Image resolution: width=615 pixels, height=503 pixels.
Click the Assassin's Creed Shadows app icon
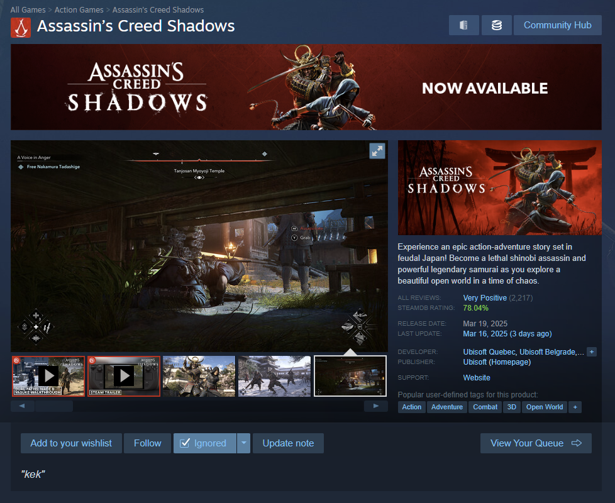(21, 28)
